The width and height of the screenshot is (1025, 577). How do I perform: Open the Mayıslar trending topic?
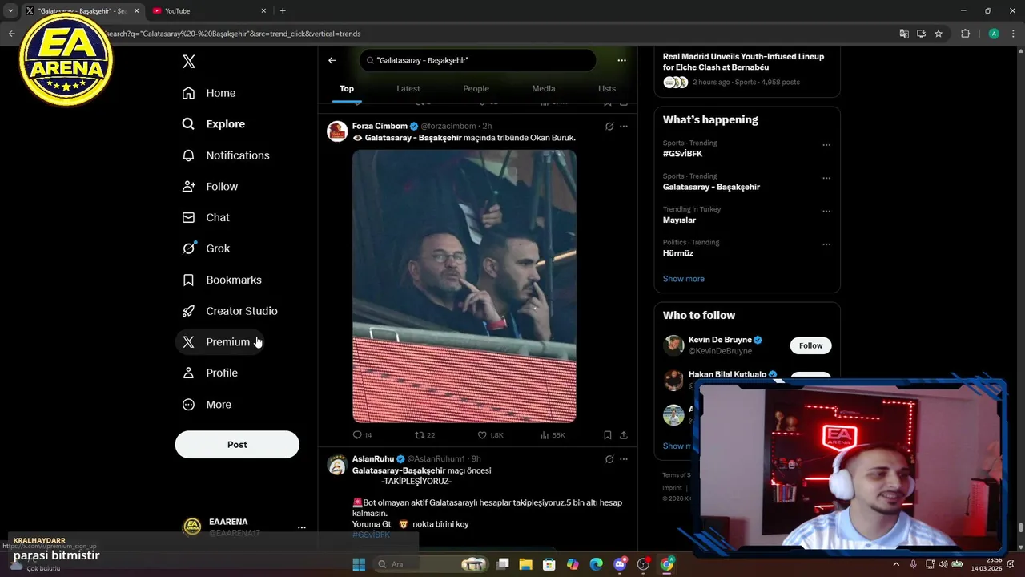(679, 220)
